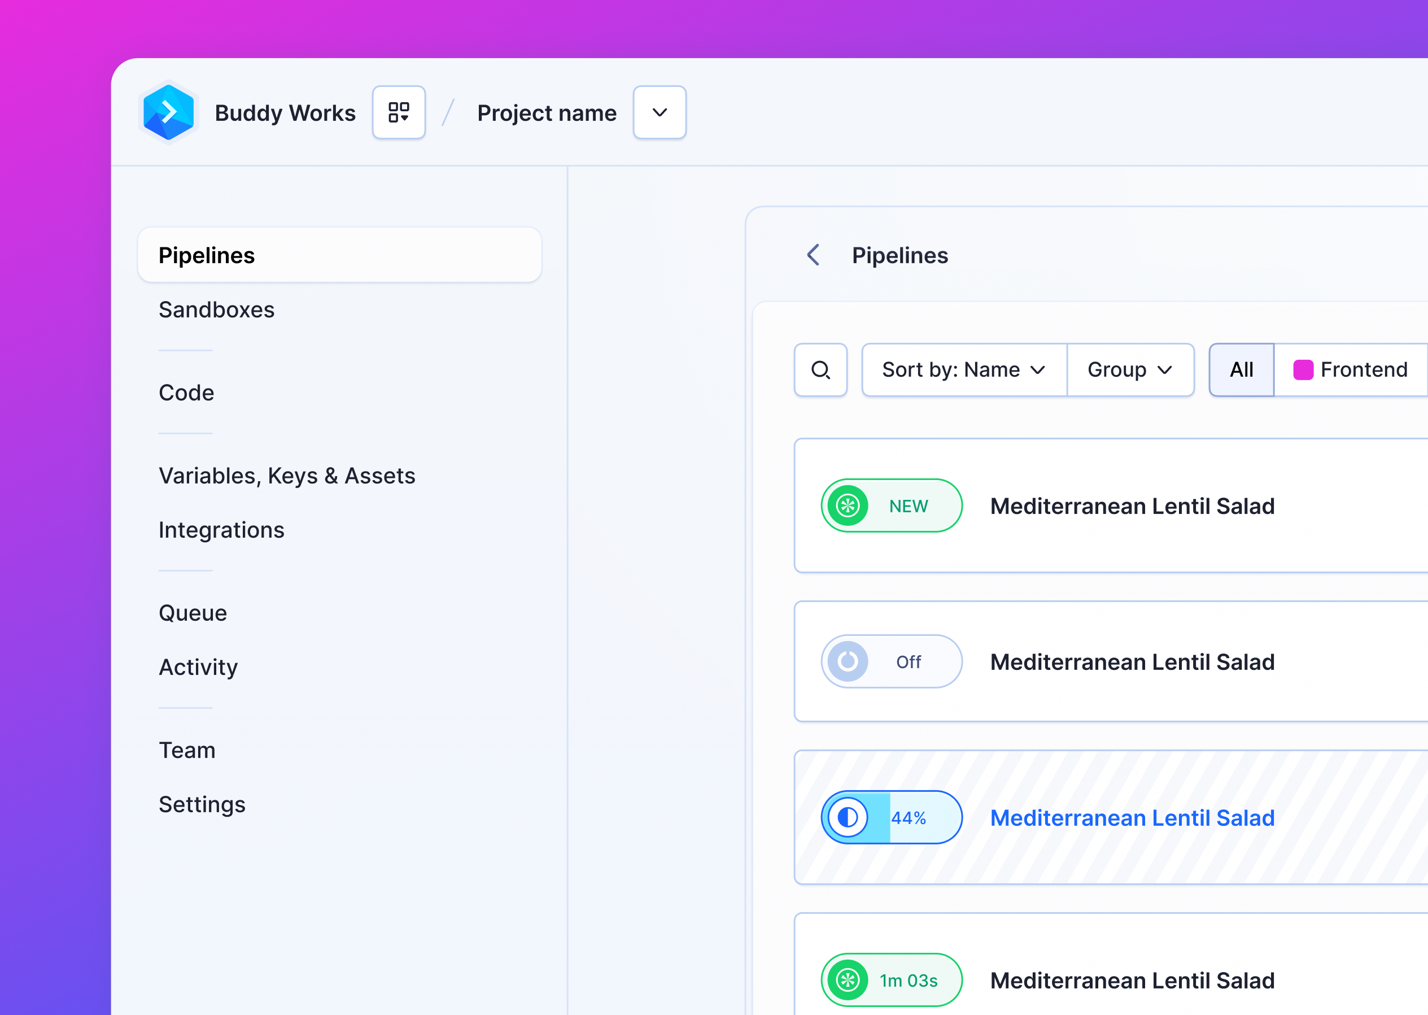The height and width of the screenshot is (1015, 1428).
Task: Click the green icon in NEW pill
Action: tap(848, 506)
